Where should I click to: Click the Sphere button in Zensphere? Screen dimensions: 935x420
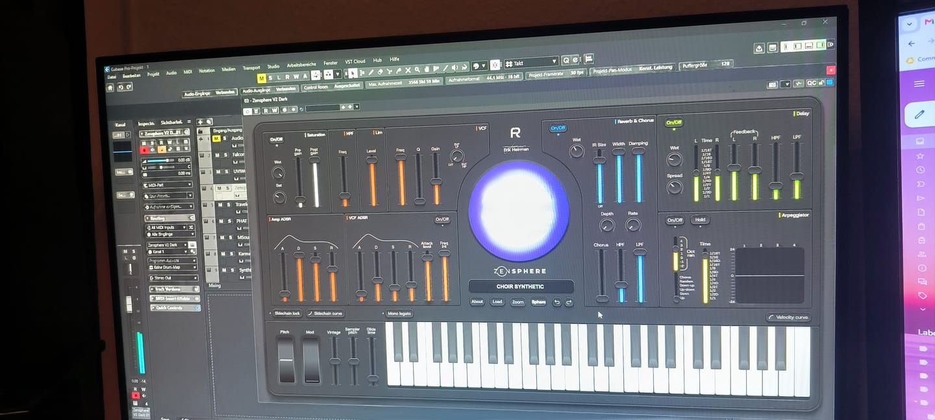coord(538,302)
